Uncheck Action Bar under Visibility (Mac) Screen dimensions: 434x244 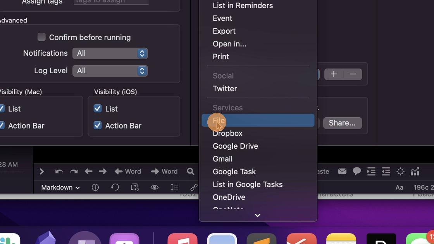(2, 125)
